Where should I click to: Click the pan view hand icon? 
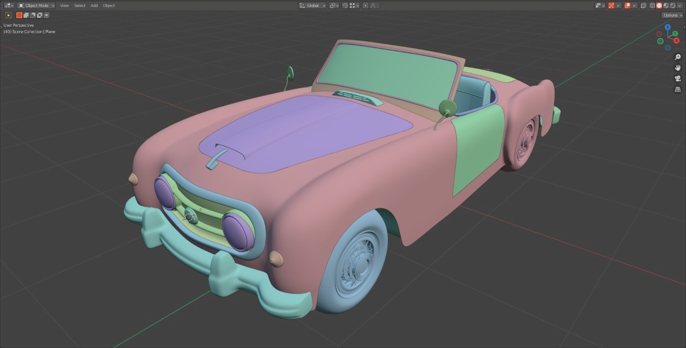pyautogui.click(x=678, y=68)
